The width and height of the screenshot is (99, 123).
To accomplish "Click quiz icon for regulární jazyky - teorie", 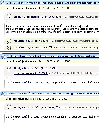I will click(x=9, y=41).
